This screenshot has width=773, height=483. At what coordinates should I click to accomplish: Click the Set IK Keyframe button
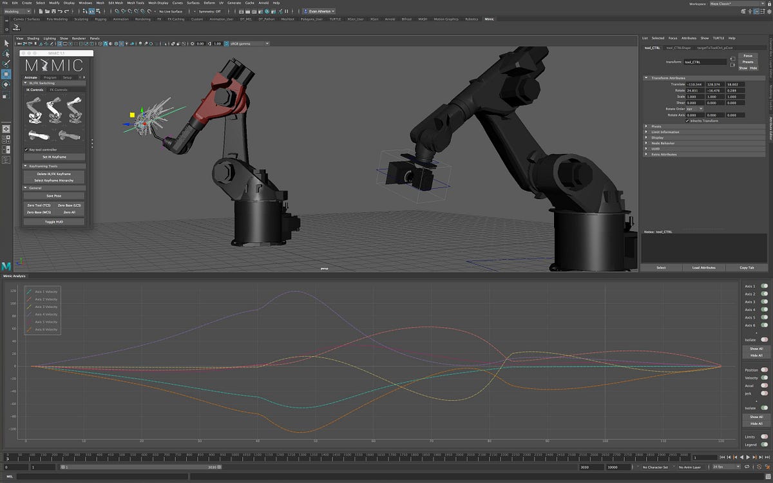tap(55, 156)
